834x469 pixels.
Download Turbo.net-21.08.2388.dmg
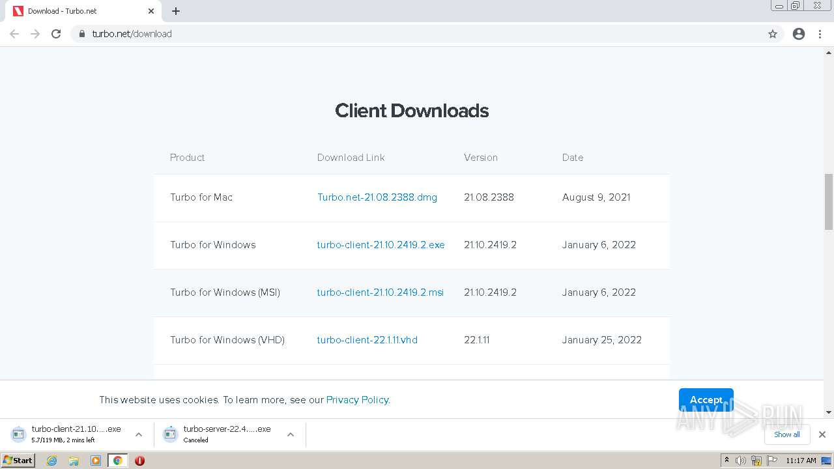377,197
